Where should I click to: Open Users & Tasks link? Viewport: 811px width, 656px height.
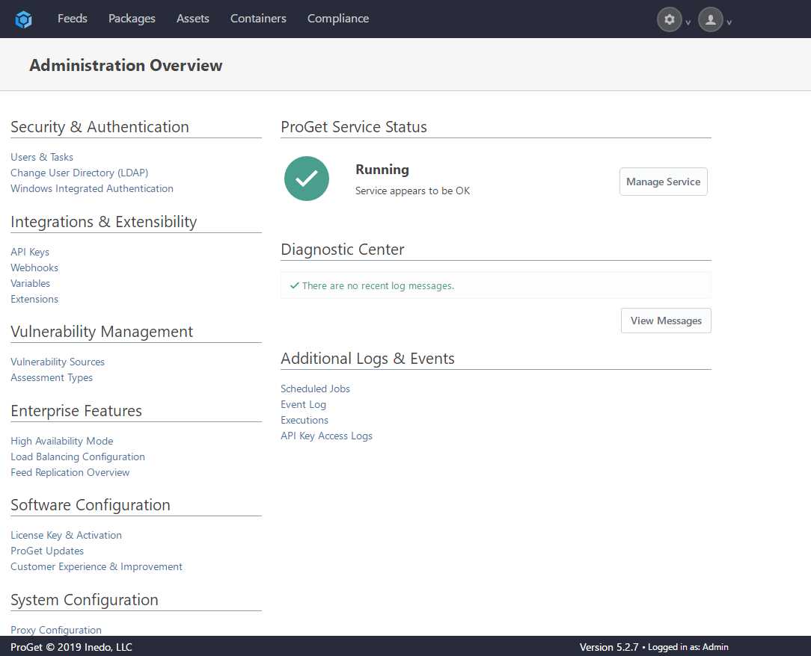pyautogui.click(x=42, y=157)
